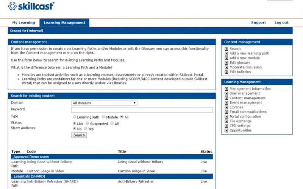Viewport: 303px width, 189px height.
Task: Open User management link
Action: click(245, 93)
